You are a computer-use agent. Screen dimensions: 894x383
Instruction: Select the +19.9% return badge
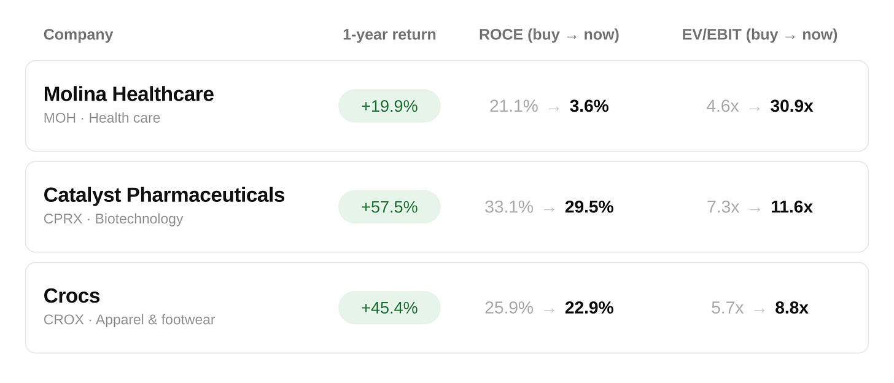tap(389, 106)
